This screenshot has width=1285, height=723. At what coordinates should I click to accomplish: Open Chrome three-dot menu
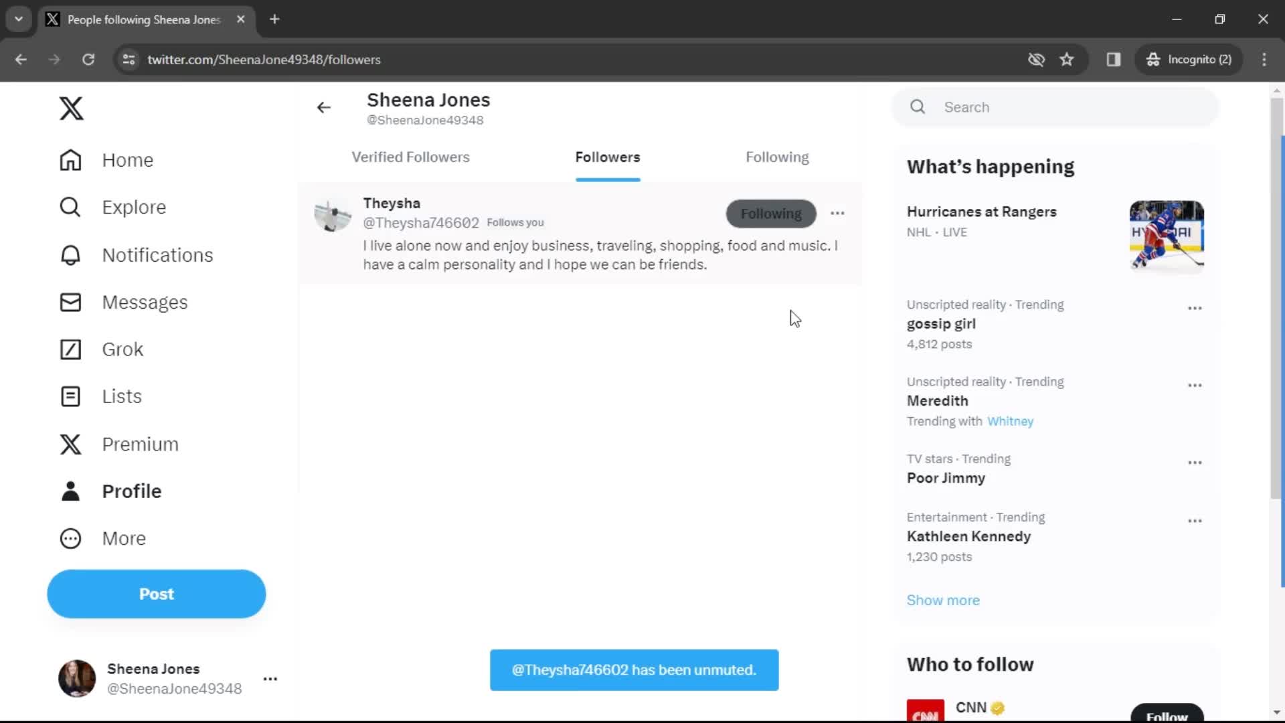(1264, 60)
